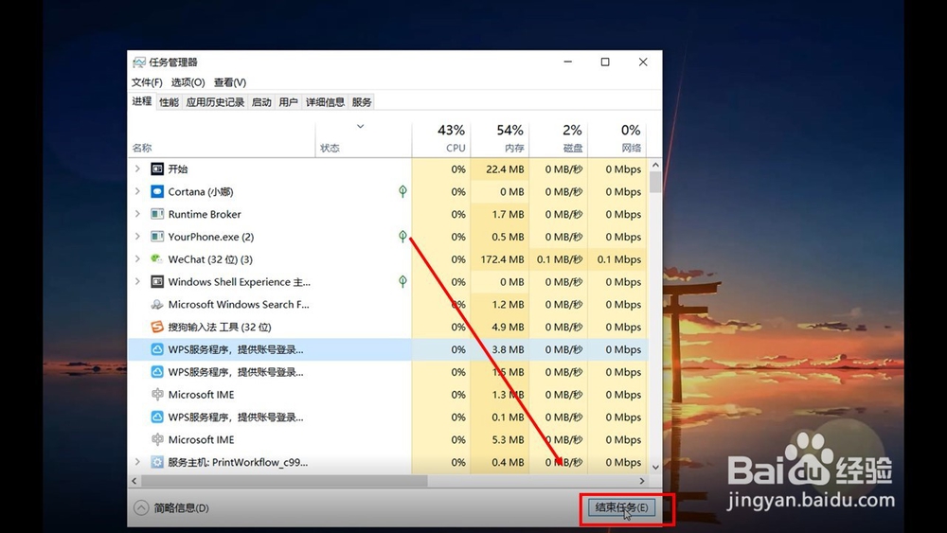Switch to the 应用历史记录 tab
The image size is (947, 533).
pos(215,102)
